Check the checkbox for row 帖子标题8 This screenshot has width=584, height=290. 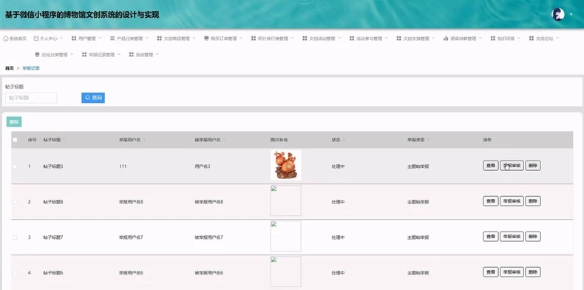(x=15, y=202)
